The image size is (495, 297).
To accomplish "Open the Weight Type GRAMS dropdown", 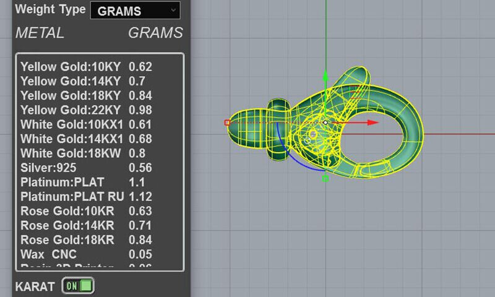I will (x=135, y=11).
